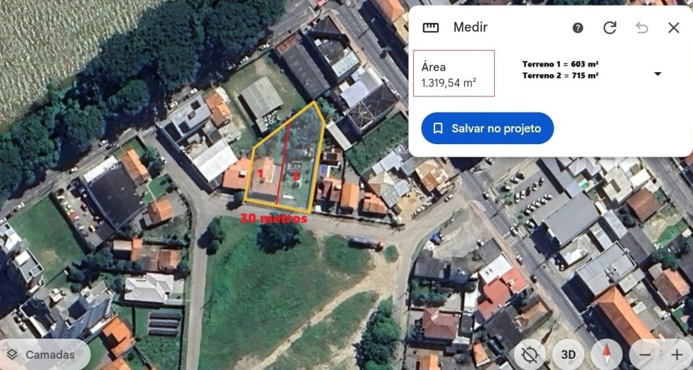Click the Terreno 2 = 715 m² text
The width and height of the screenshot is (693, 370).
coord(560,76)
